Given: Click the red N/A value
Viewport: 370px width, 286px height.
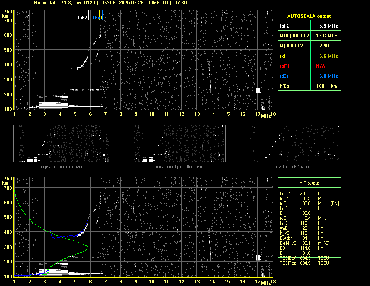Looking at the screenshot, I should pos(320,66).
